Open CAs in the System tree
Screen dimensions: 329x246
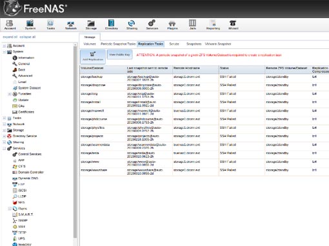point(19,106)
